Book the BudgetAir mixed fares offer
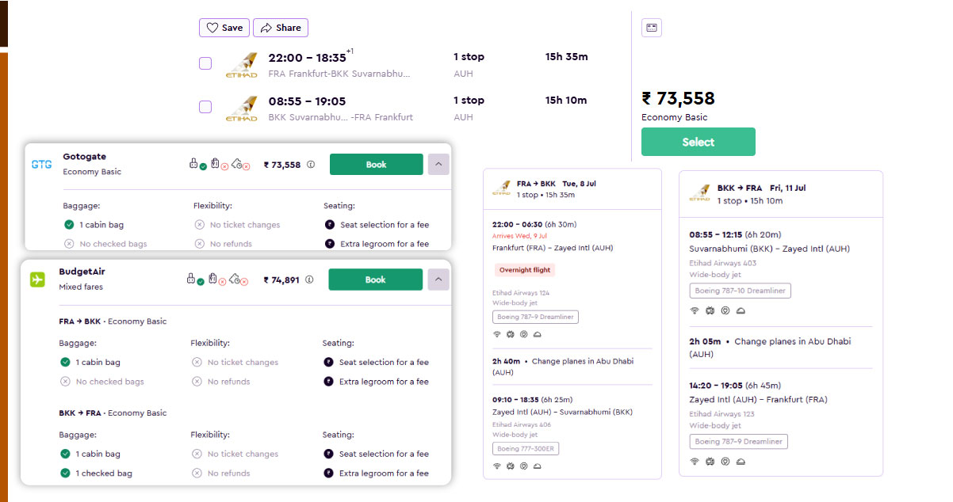 [375, 280]
